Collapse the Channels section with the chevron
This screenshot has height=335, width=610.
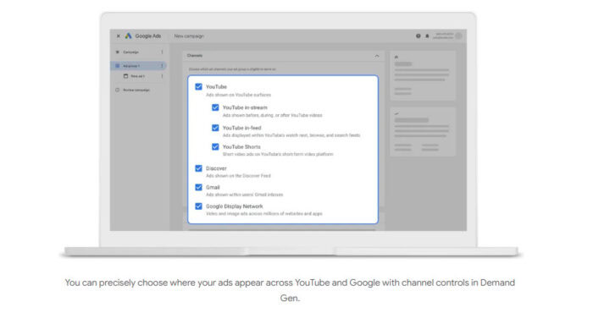(376, 56)
